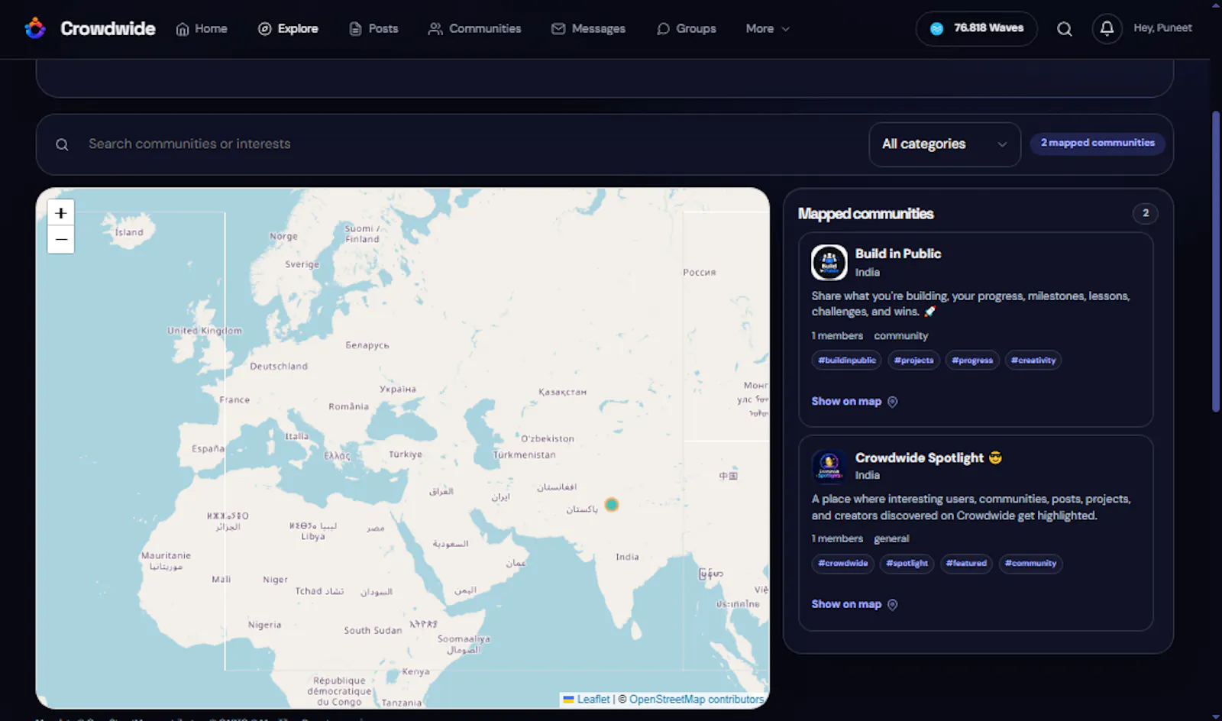Screen dimensions: 1222x721
Task: Click the Crowdwide Spotlight avatar
Action: [x=829, y=465]
